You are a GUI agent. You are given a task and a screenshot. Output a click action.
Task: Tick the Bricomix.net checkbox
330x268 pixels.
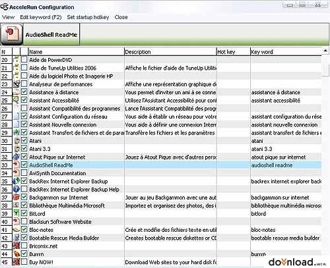(24, 246)
